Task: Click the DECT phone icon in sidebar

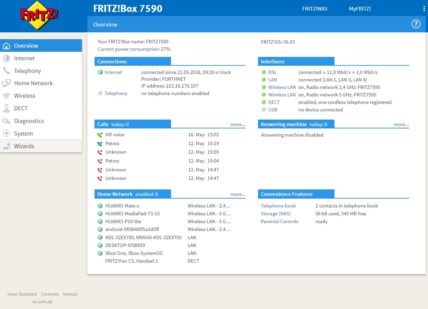Action: (6, 108)
